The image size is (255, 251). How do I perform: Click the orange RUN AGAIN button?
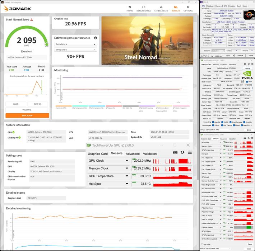[x=27, y=115]
